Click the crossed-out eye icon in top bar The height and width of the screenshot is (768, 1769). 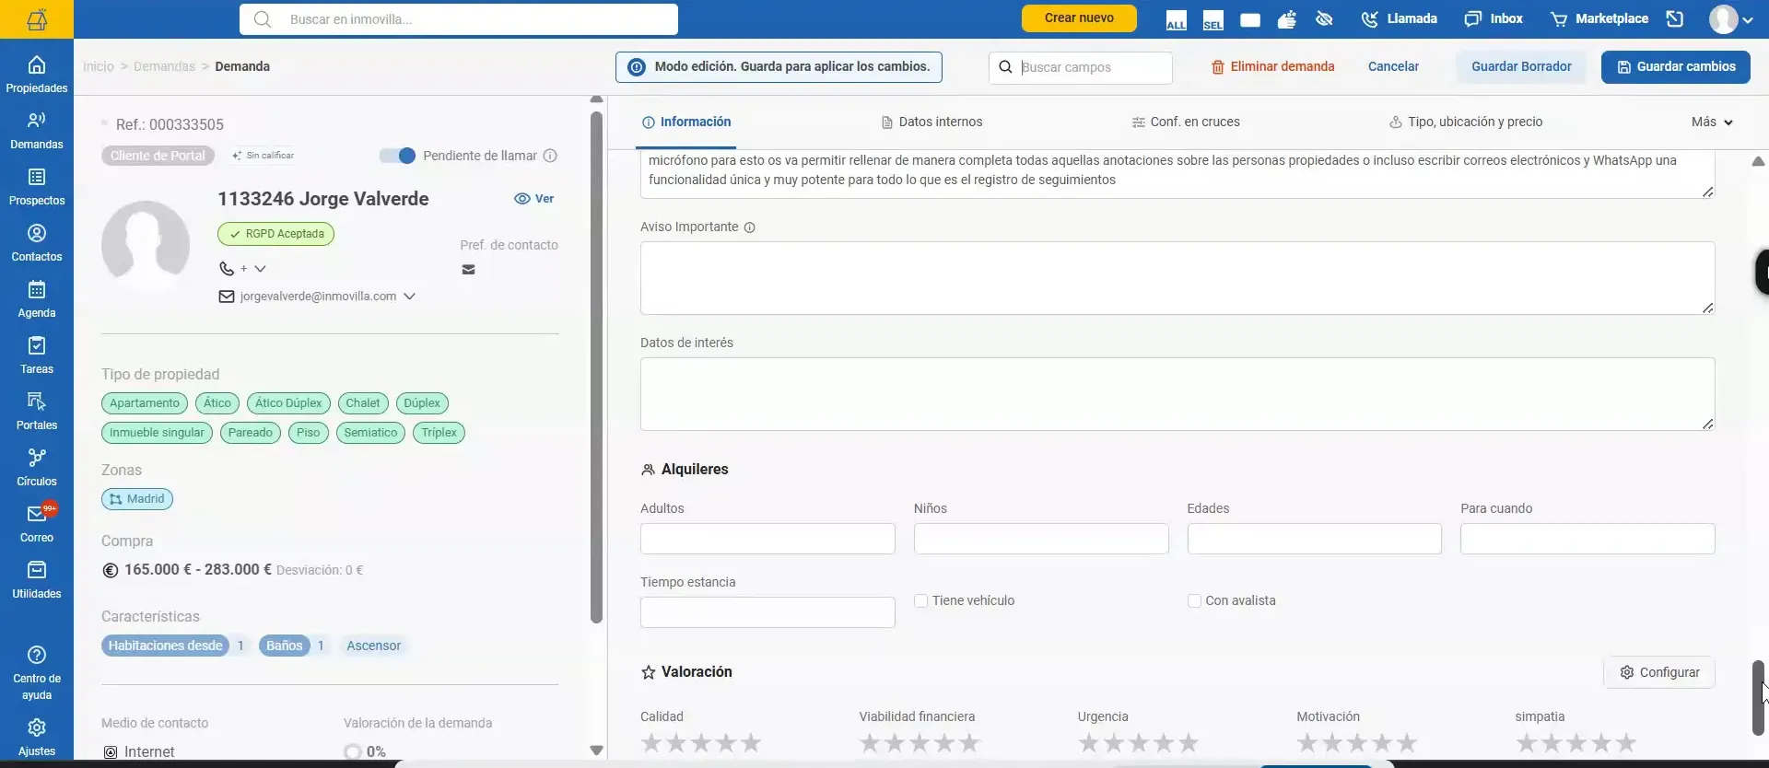coord(1324,19)
